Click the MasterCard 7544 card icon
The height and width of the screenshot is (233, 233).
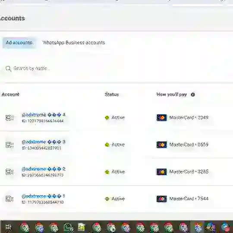point(161,199)
